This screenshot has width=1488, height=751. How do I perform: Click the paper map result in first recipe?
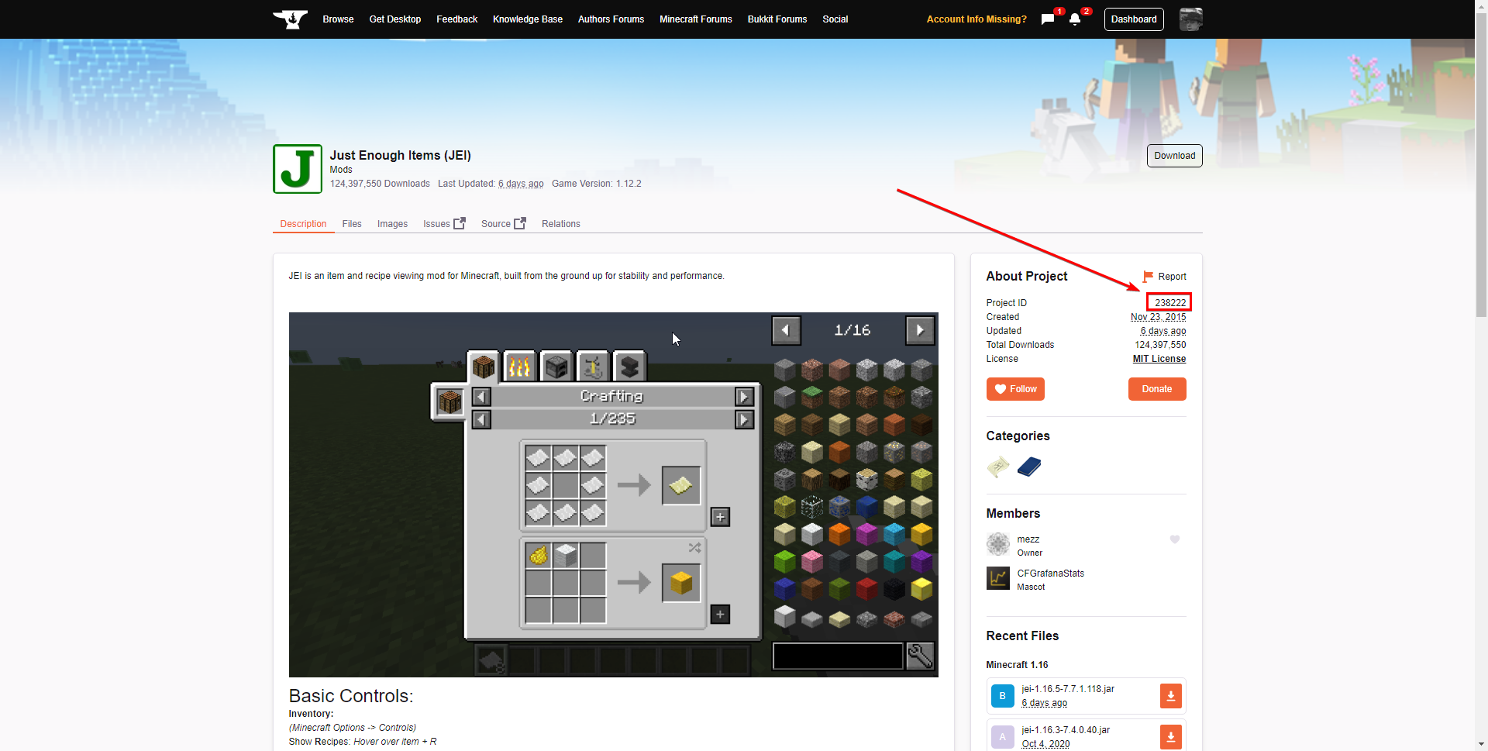point(681,485)
